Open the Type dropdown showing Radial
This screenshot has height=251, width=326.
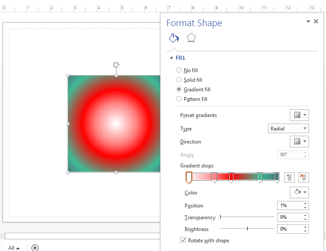[288, 128]
